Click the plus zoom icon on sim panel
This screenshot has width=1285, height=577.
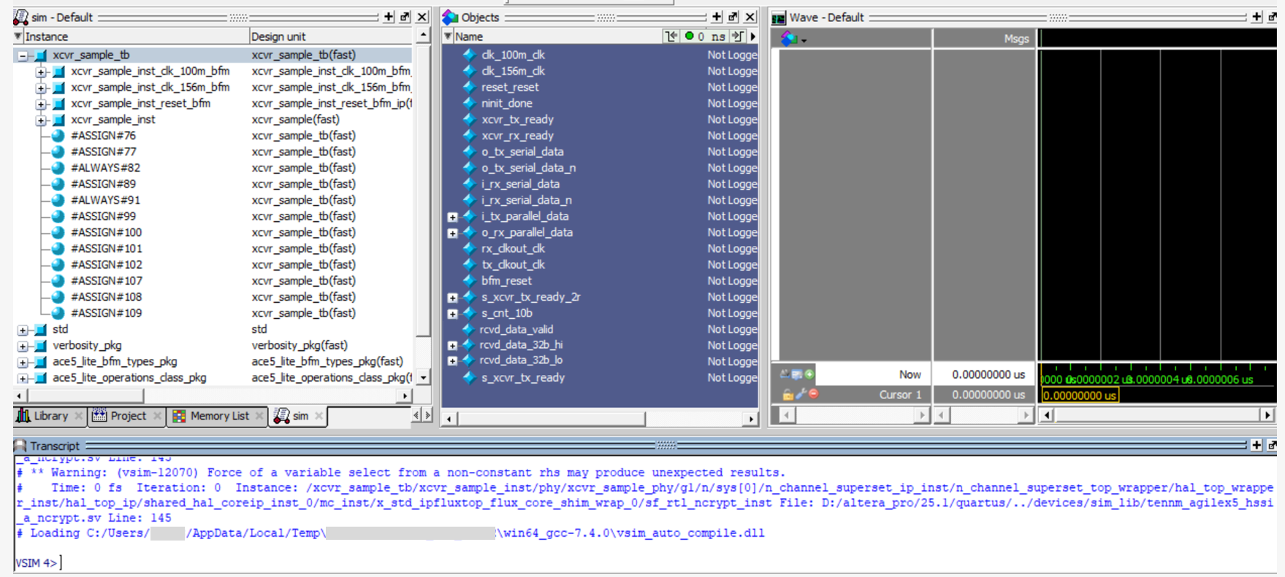click(x=389, y=17)
